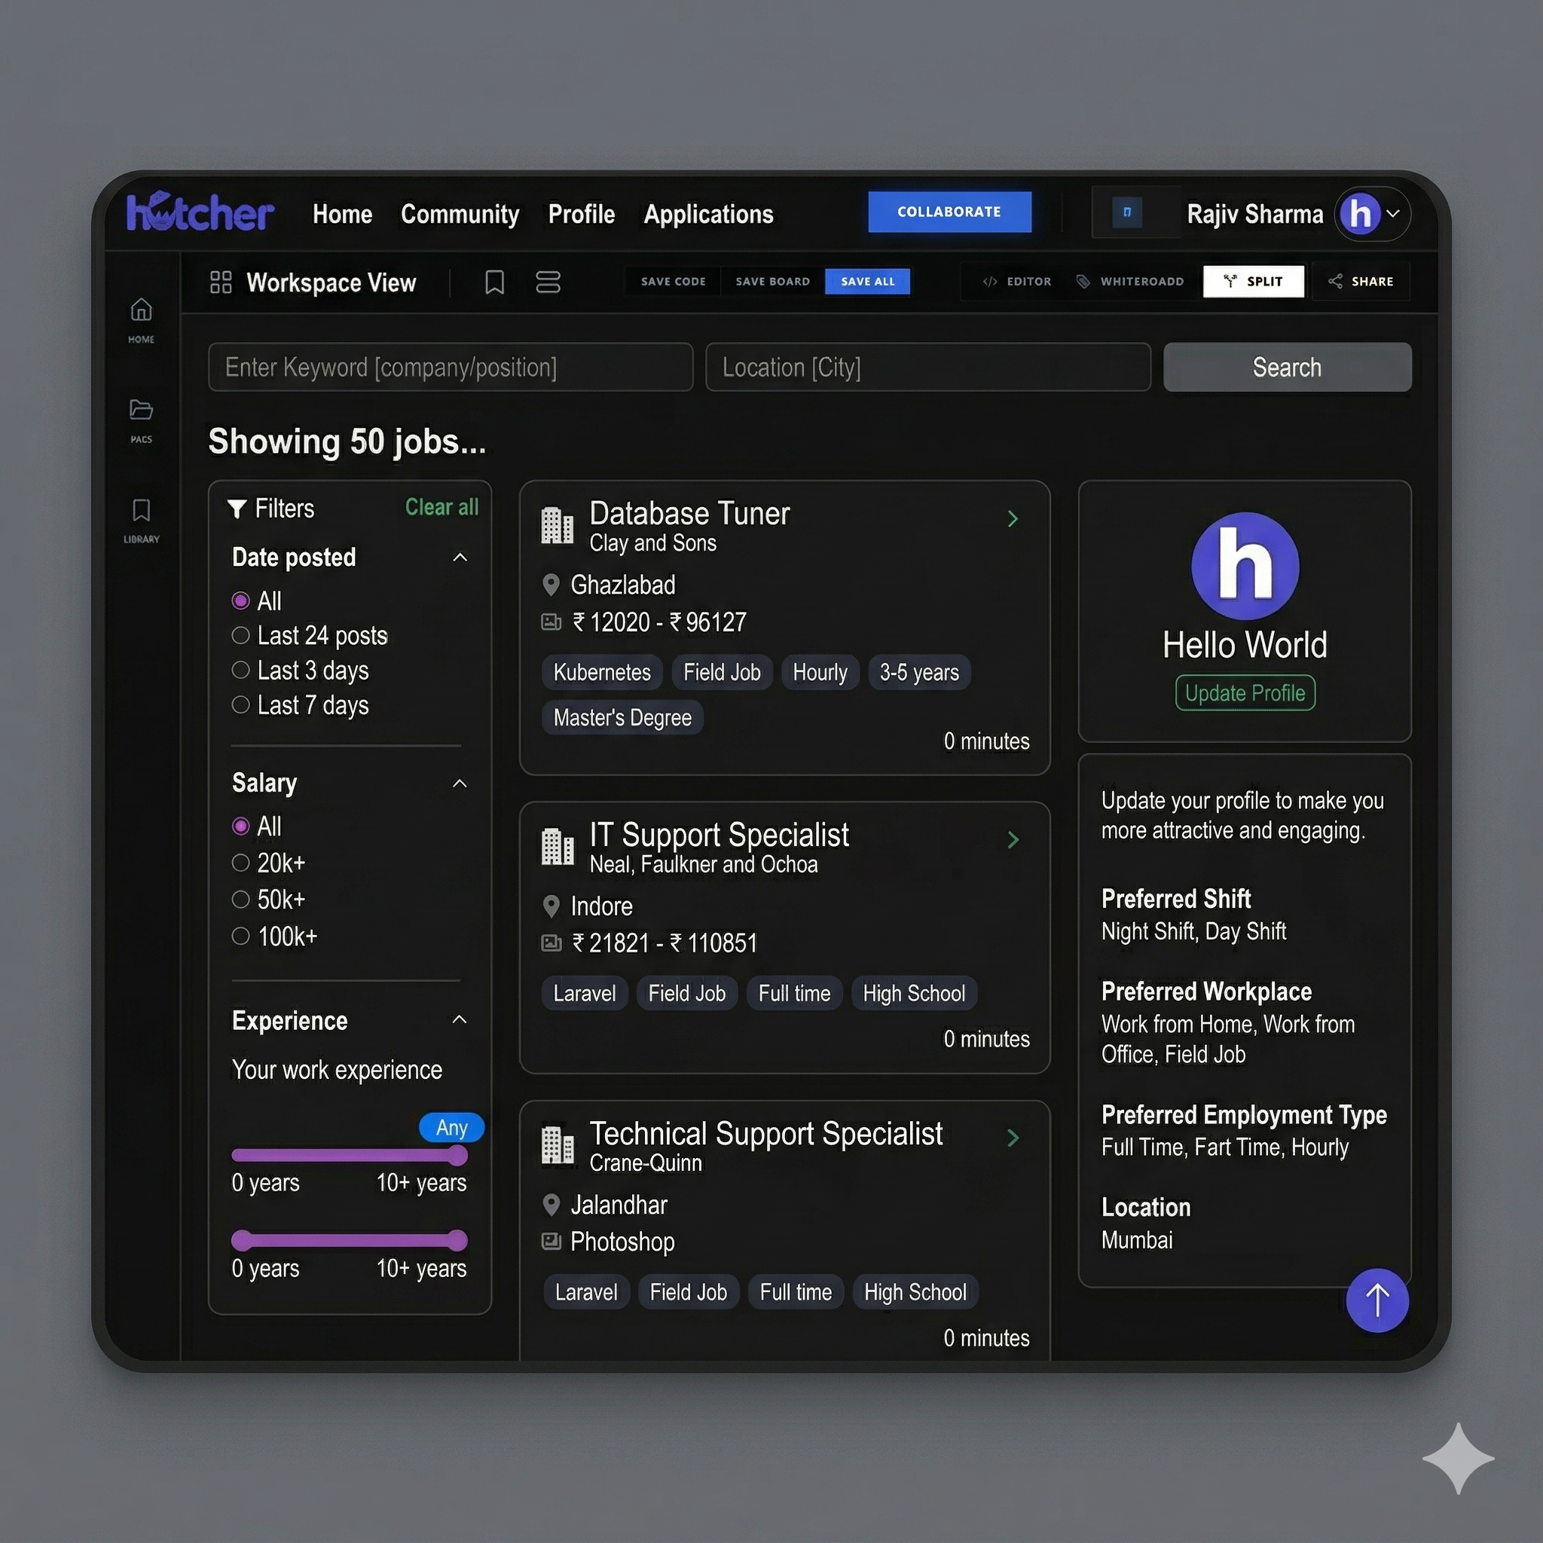The width and height of the screenshot is (1543, 1543).
Task: Choose Last 3 days under Date posted
Action: point(241,670)
